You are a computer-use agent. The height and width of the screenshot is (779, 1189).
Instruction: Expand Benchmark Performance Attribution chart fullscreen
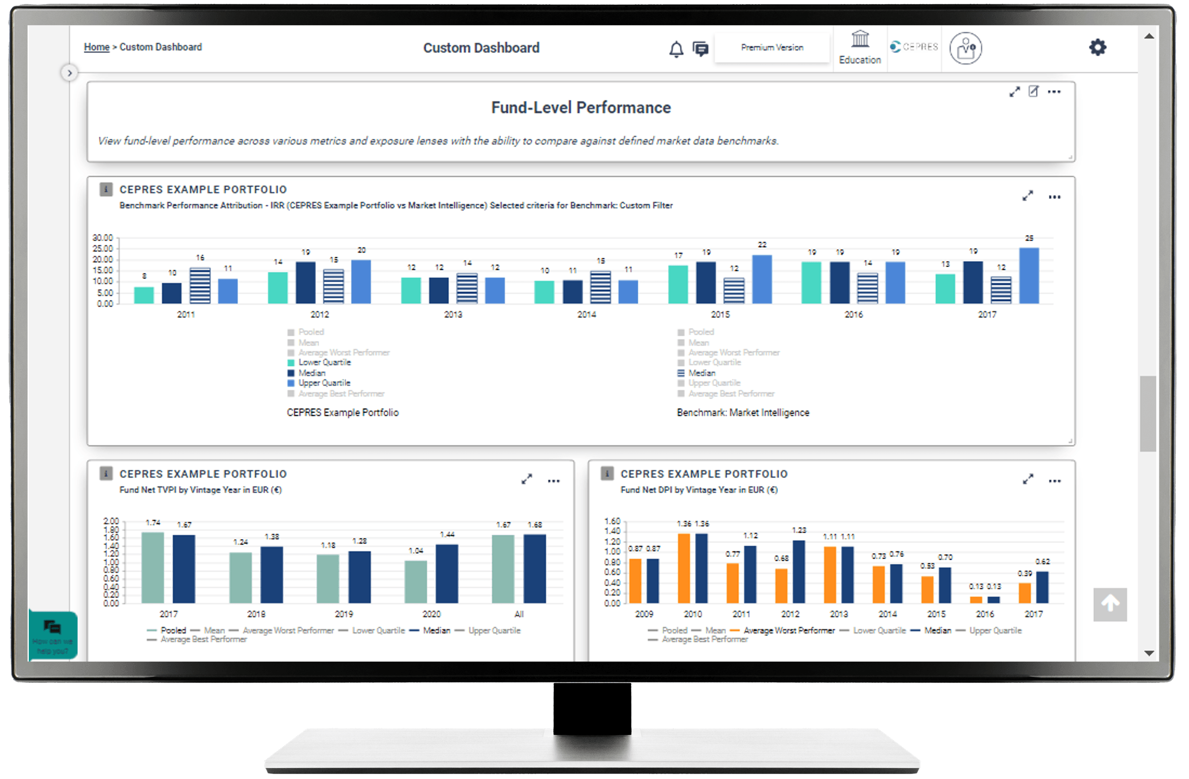(x=1028, y=196)
